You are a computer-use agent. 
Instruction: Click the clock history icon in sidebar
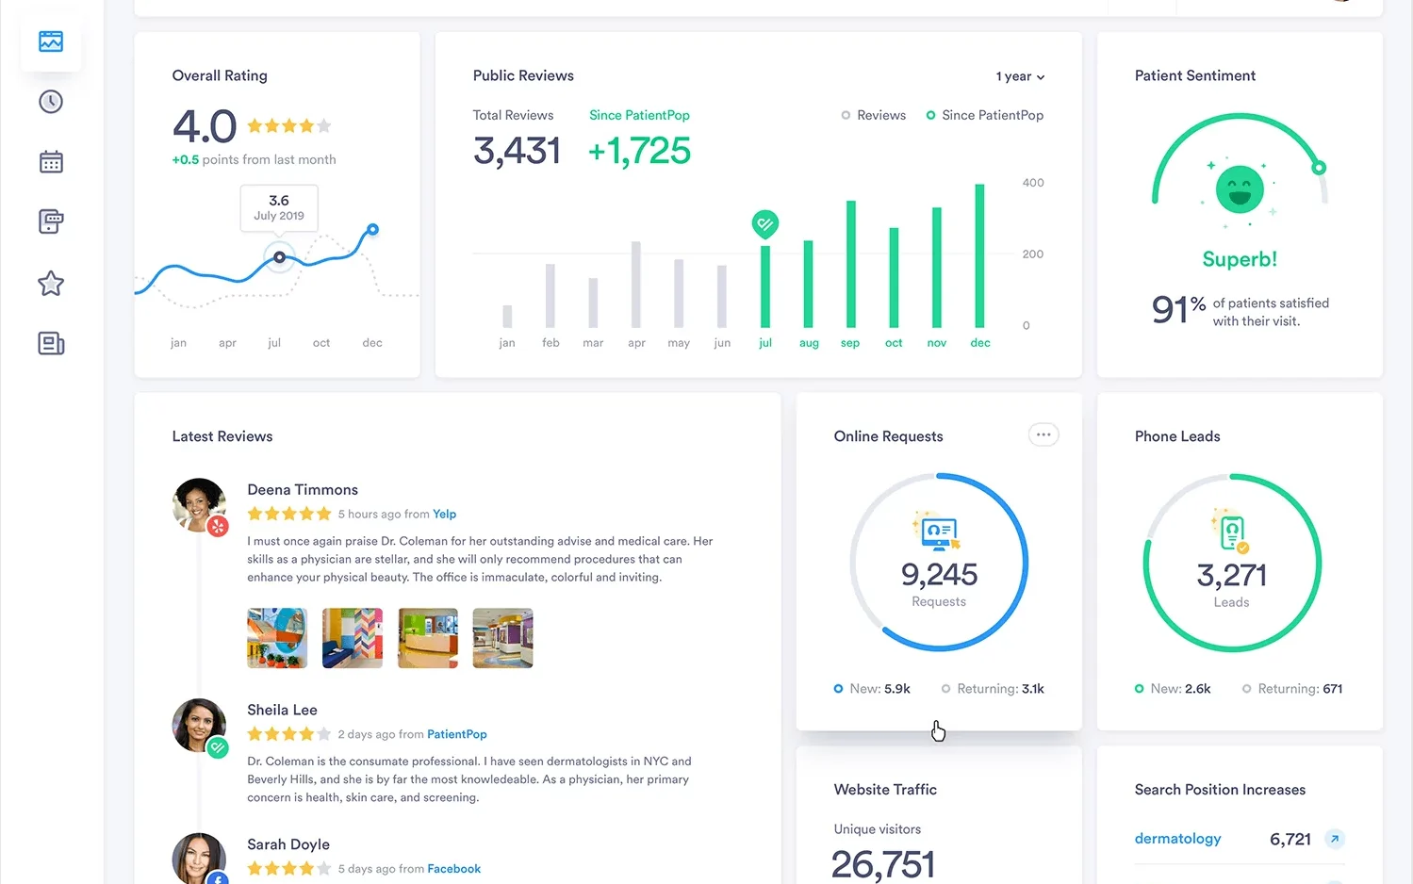tap(51, 102)
